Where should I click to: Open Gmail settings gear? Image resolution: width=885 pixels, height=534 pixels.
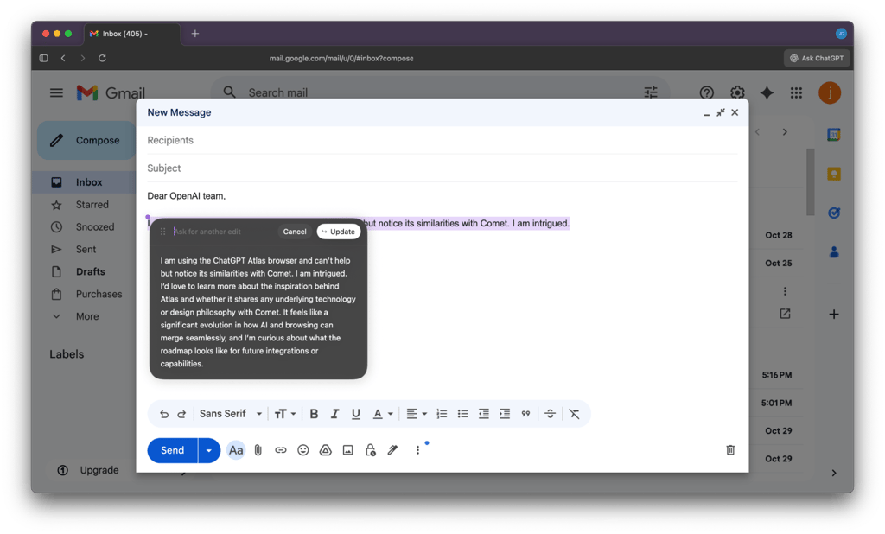[737, 92]
